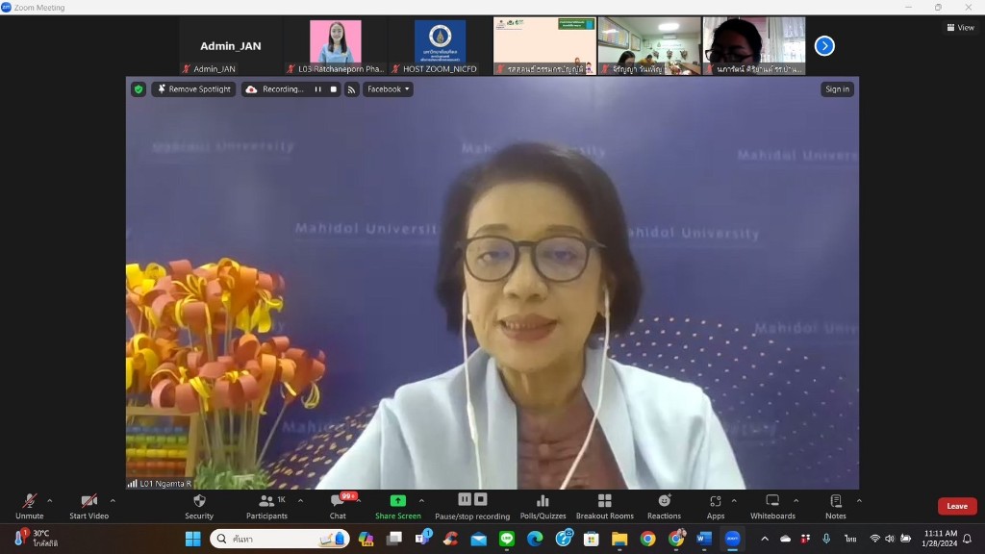Stop recording in the top Recording bar
985x554 pixels.
coord(334,89)
